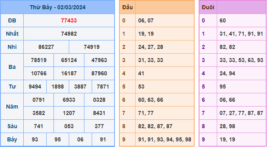Select third prize number 65124
Image resolution: width=267 pixels, height=147 pixels.
coord(69,60)
